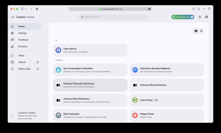The image size is (221, 133).
Task: Open About in the sidebar
Action: point(24,56)
